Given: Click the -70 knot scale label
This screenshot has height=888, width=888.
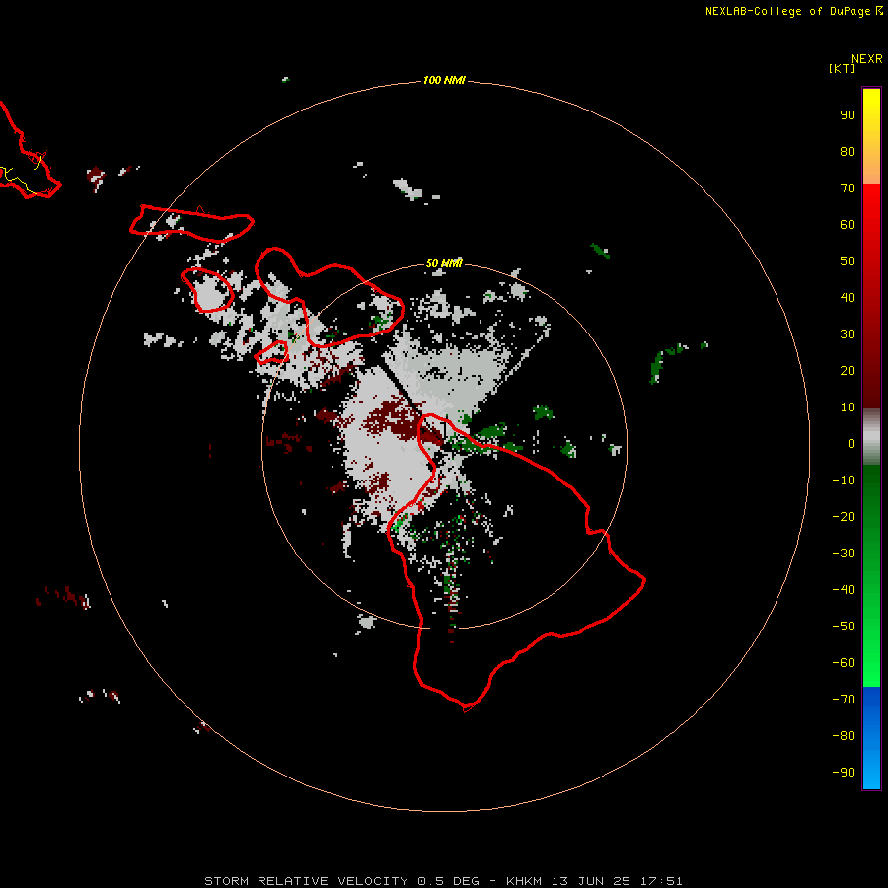Looking at the screenshot, I should pos(844,700).
